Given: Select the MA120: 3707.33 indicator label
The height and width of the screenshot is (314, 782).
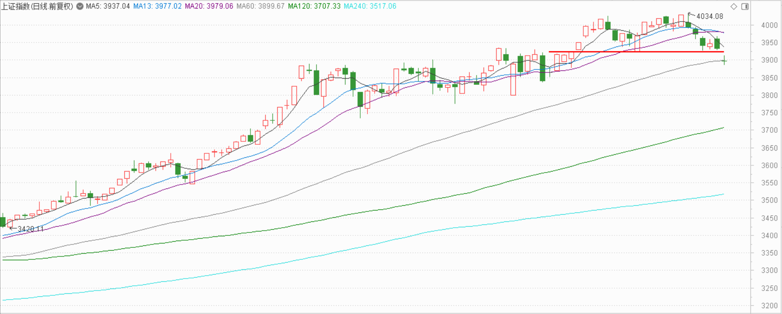Looking at the screenshot, I should point(314,6).
